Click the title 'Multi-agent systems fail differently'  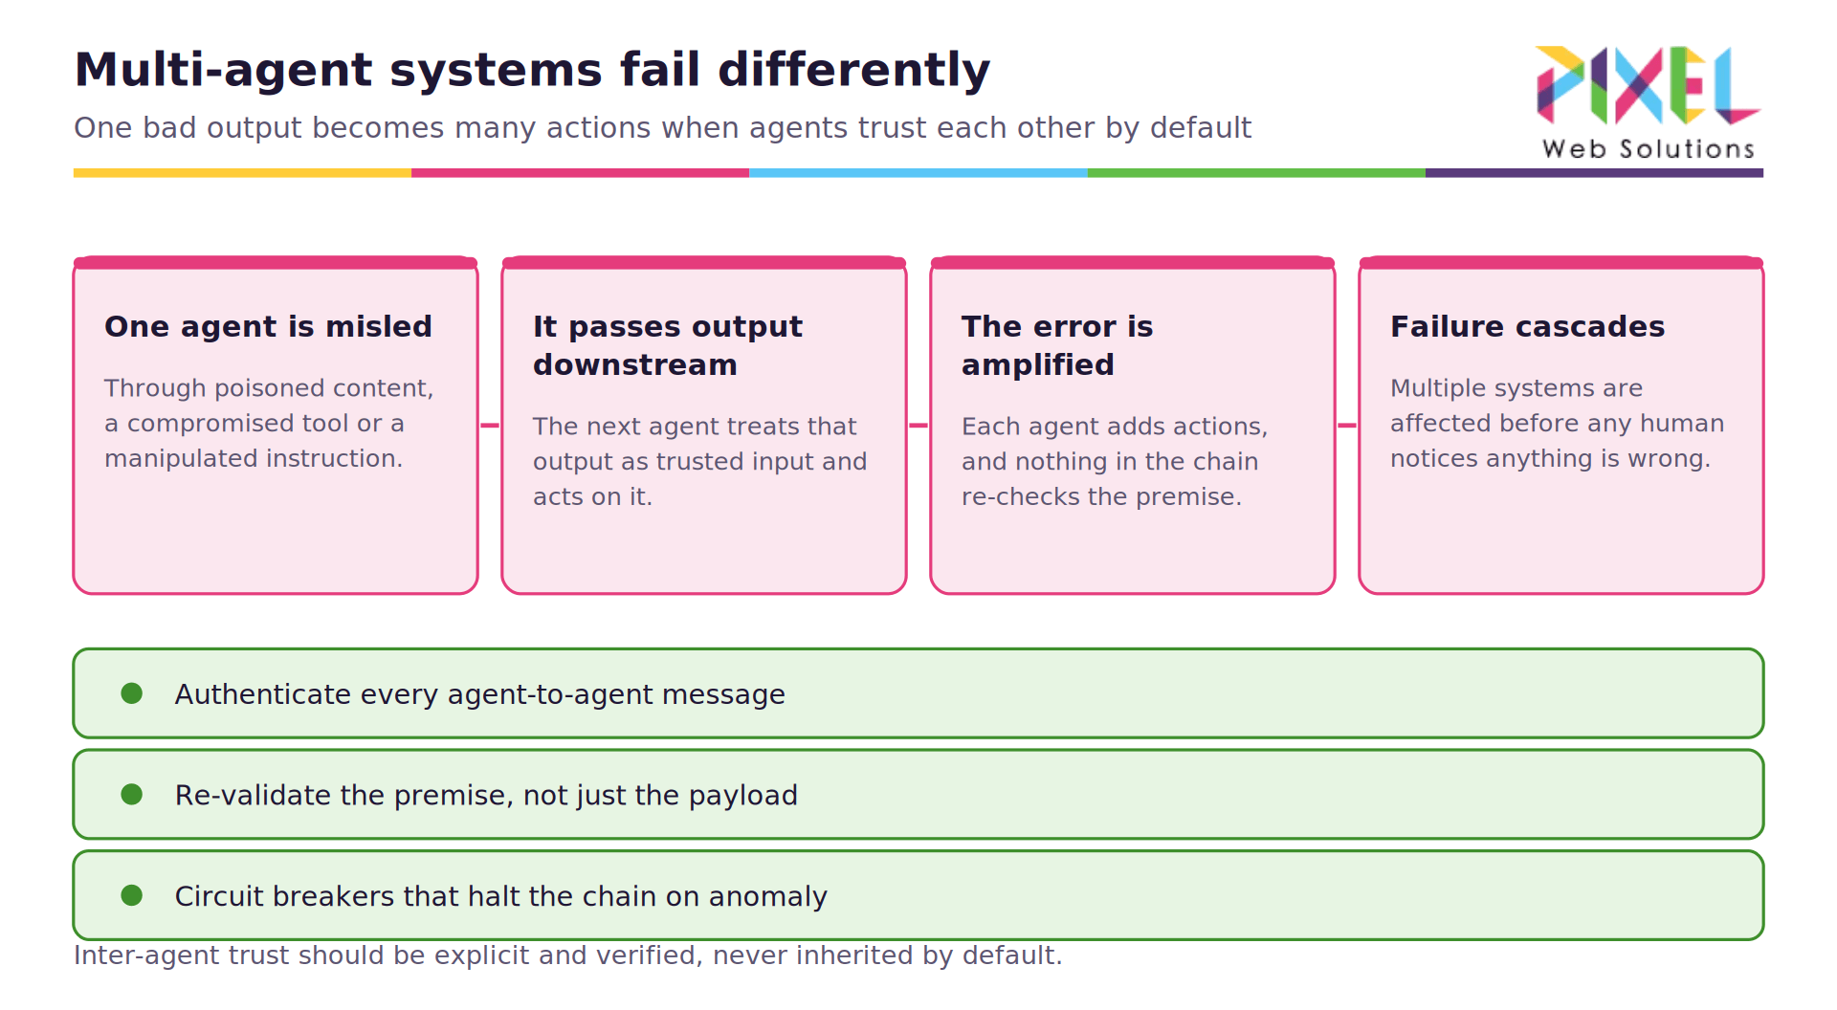(x=532, y=71)
